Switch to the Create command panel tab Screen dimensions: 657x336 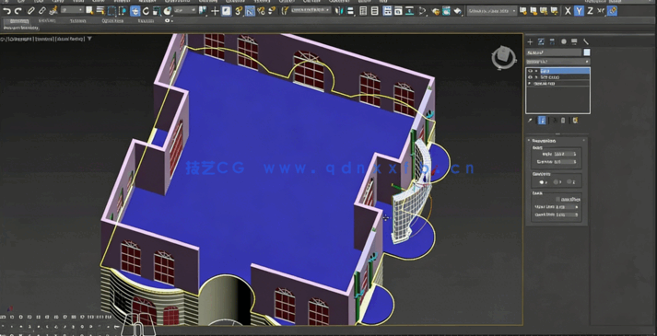(x=530, y=41)
